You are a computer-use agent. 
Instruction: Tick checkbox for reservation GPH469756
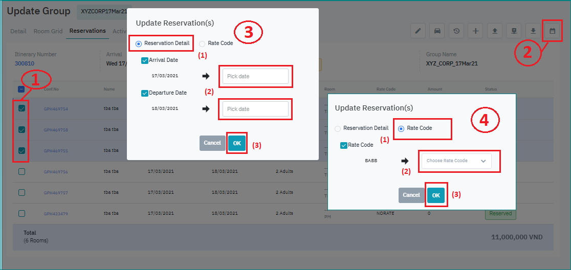point(21,172)
